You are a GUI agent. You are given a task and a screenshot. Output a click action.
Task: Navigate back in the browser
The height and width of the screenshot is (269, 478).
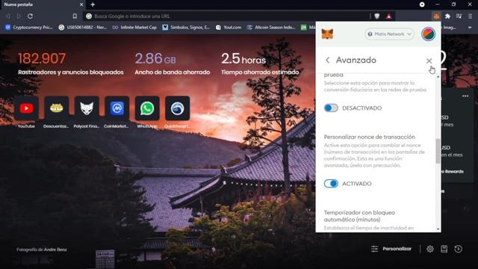[8, 16]
